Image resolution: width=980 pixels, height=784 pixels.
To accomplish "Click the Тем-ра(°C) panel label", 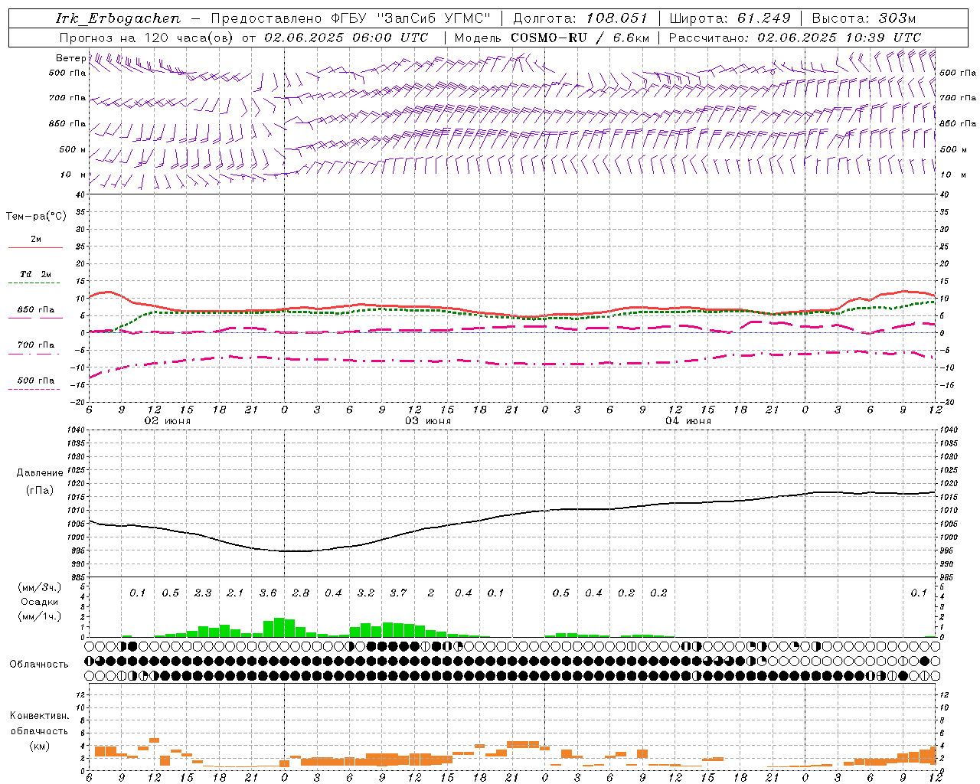I will tap(36, 217).
